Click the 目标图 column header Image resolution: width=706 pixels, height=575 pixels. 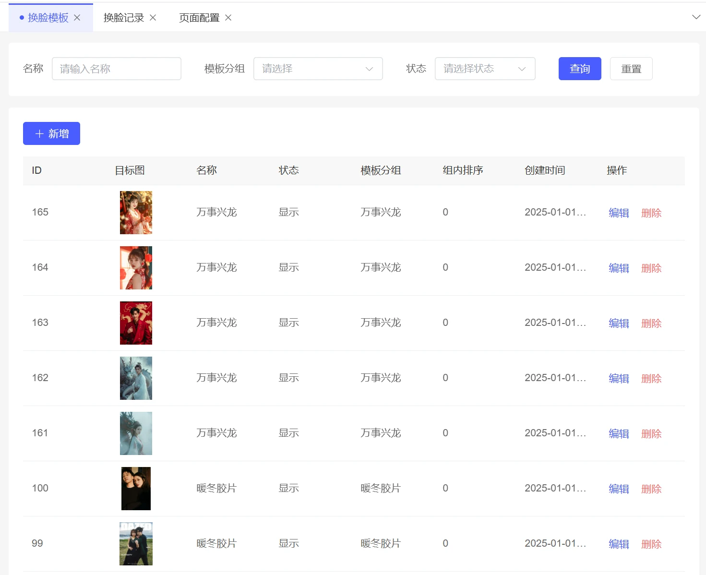(130, 170)
